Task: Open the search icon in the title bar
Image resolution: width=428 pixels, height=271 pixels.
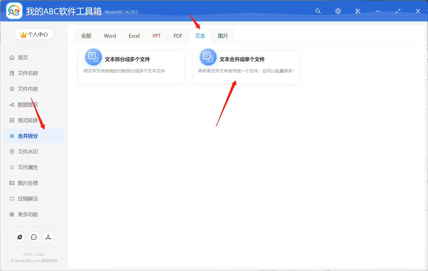Action: pyautogui.click(x=318, y=11)
